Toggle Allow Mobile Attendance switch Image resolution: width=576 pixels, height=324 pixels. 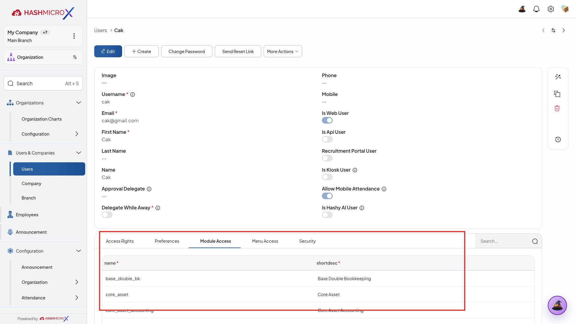coord(327,196)
